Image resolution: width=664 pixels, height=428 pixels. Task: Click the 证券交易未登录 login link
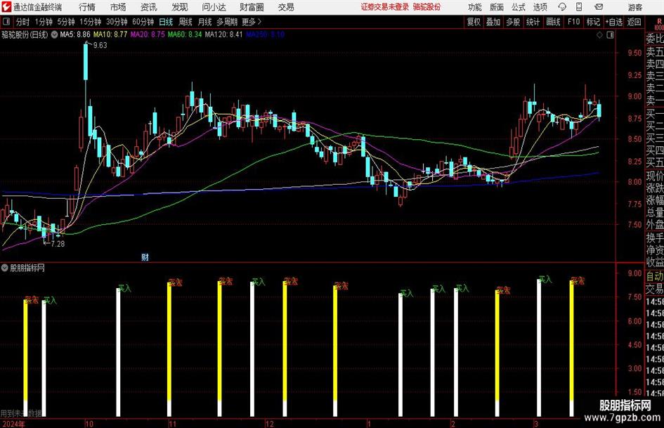pyautogui.click(x=385, y=7)
